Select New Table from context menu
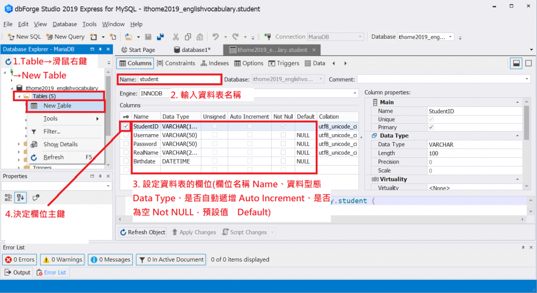Viewport: 537px width, 293px height. tap(66, 106)
